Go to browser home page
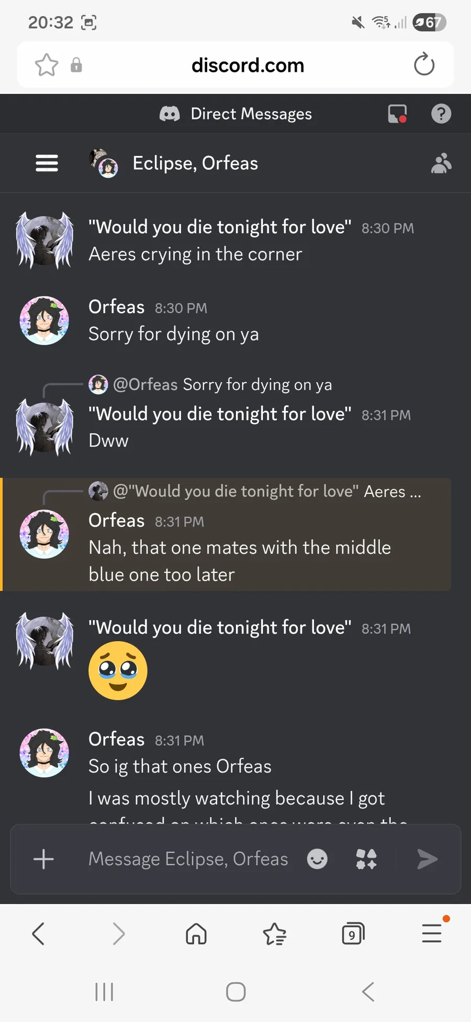 coord(196,934)
